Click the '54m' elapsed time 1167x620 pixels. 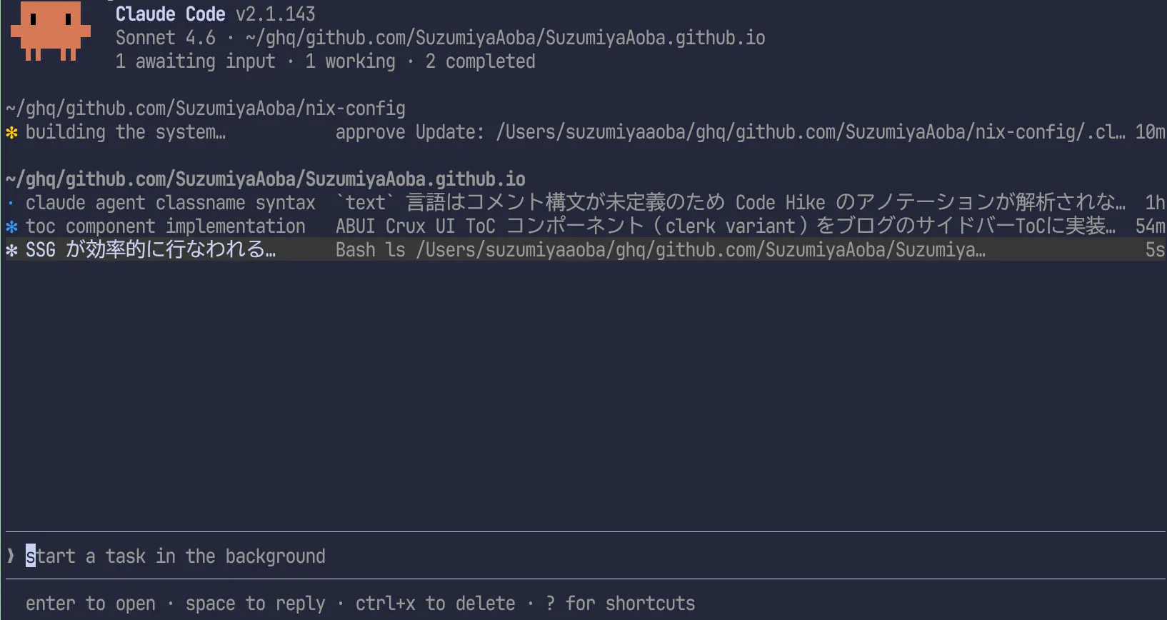1151,226
